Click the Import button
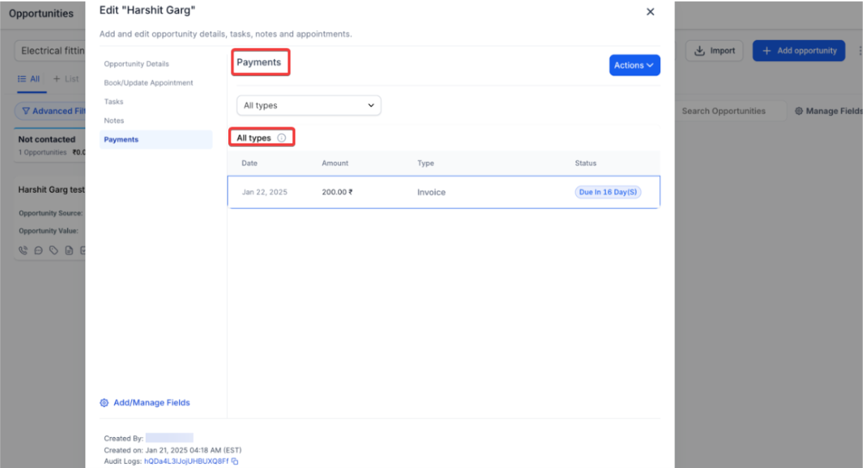Screen dimensions: 863x468 point(714,51)
